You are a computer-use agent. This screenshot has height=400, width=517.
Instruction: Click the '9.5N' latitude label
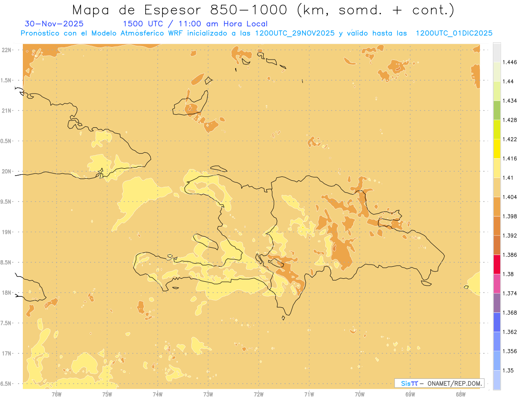tap(6, 202)
